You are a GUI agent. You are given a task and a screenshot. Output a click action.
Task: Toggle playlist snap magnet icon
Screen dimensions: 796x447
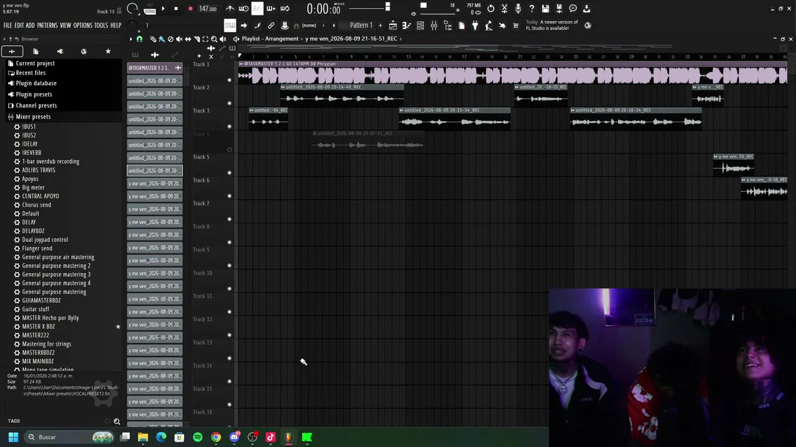(139, 39)
